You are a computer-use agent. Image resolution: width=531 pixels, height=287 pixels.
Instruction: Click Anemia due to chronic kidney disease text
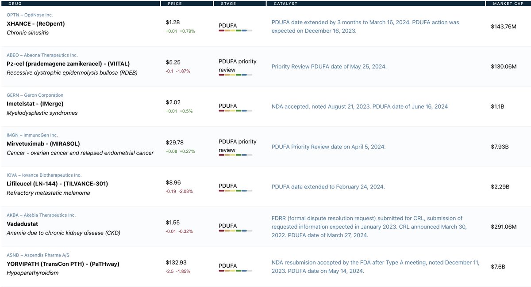pyautogui.click(x=63, y=233)
